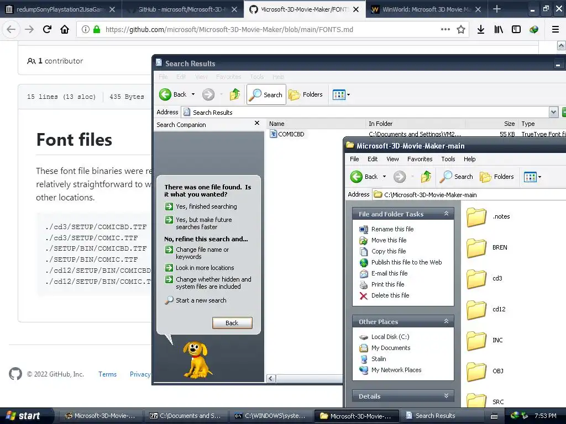Click Folders button in Search Results toolbar
Image resolution: width=566 pixels, height=424 pixels.
[x=305, y=94]
